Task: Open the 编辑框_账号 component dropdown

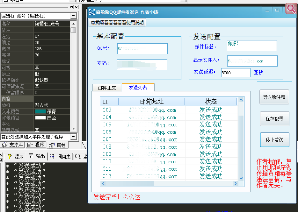Action: (73, 16)
